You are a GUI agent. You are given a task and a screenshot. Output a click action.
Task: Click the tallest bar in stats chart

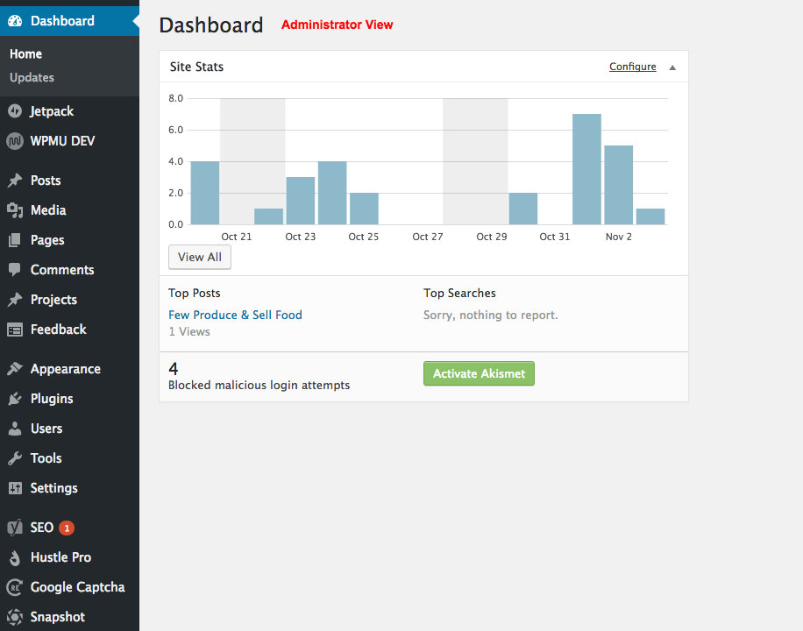pyautogui.click(x=586, y=169)
